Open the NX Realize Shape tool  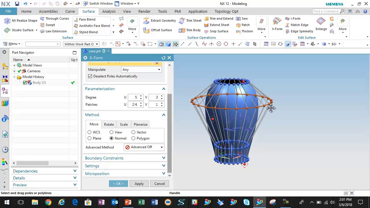21,21
